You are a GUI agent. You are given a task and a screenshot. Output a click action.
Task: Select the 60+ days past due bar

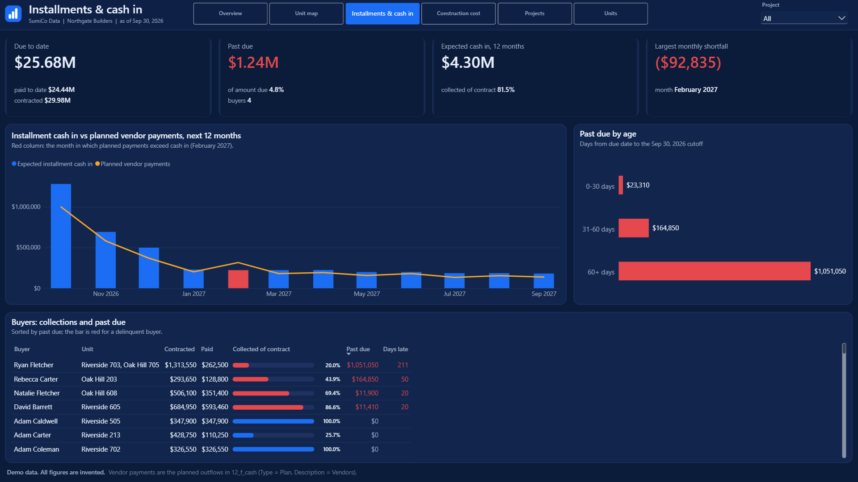tap(714, 271)
